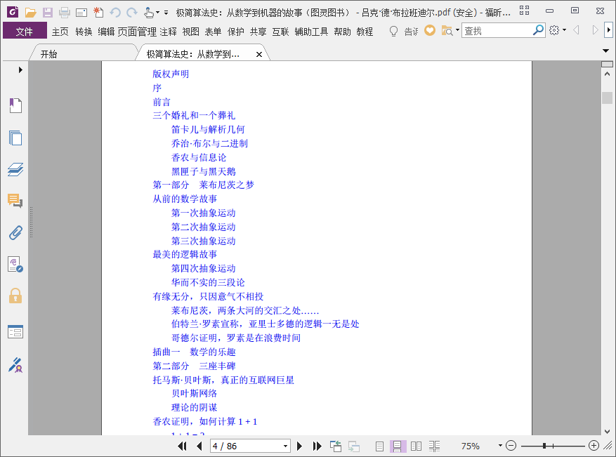Image resolution: width=616 pixels, height=457 pixels.
Task: Follow the 香农与信息论 link
Action: click(x=199, y=157)
